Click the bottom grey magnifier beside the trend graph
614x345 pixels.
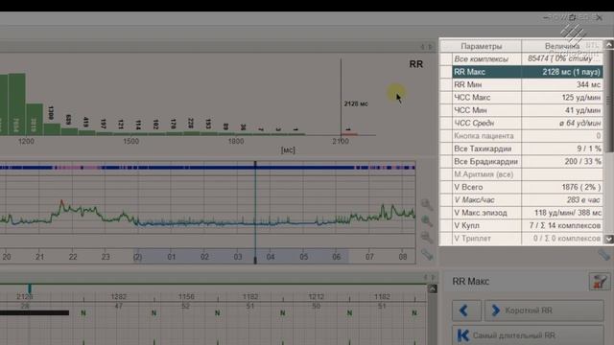[427, 237]
